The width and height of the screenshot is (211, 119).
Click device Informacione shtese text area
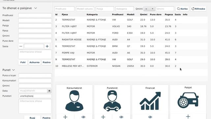tap(35, 54)
